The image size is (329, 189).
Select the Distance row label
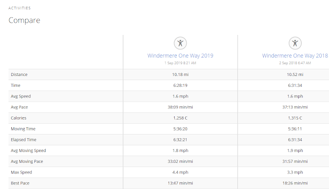coord(19,74)
